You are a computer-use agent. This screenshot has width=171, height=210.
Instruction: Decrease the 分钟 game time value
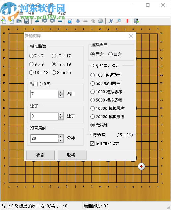[61, 140]
